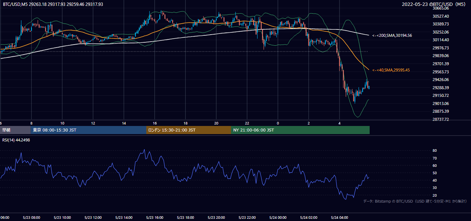The image size is (471, 221).
Task: Click hour tick 20 under price chart
Action: [216, 123]
